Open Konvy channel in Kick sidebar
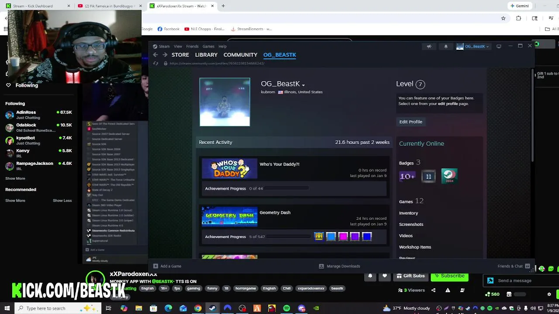The height and width of the screenshot is (314, 559). [38, 153]
